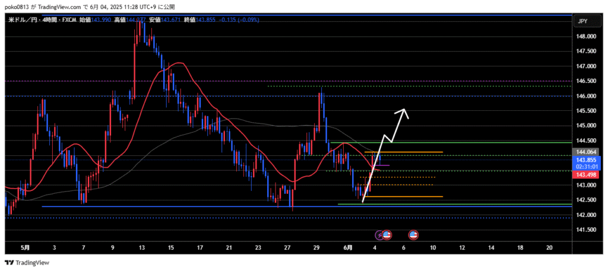
Task: Select the solid green horizontal line near 144.500
Action: tap(475, 142)
